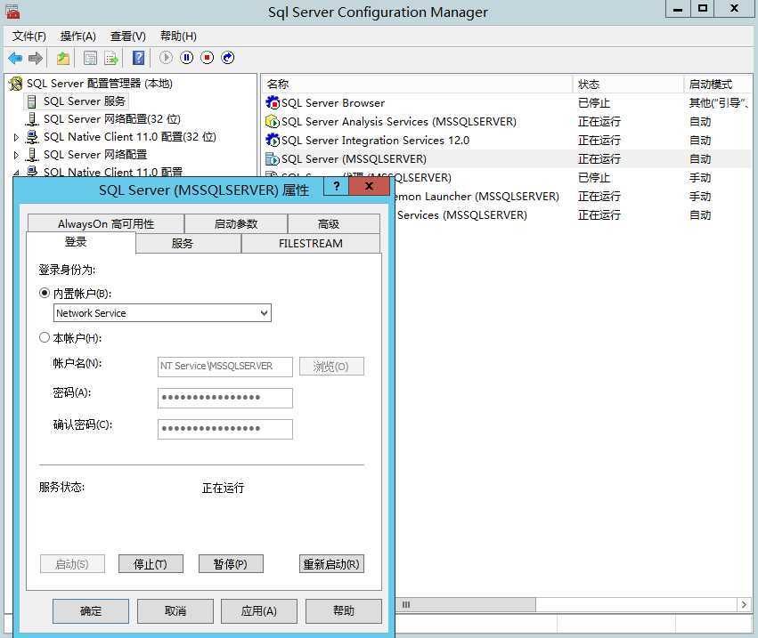
Task: Click the Analysis Services row icon
Action: click(x=273, y=121)
